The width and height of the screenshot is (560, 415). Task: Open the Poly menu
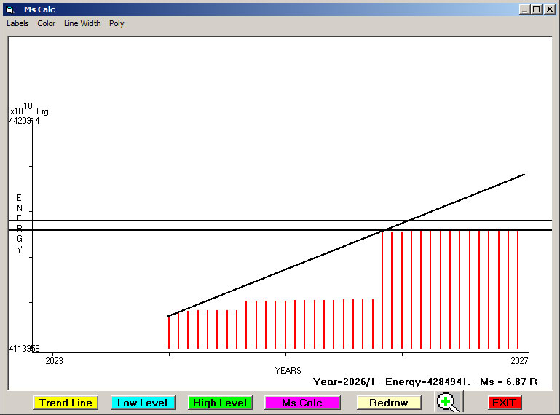pos(117,23)
